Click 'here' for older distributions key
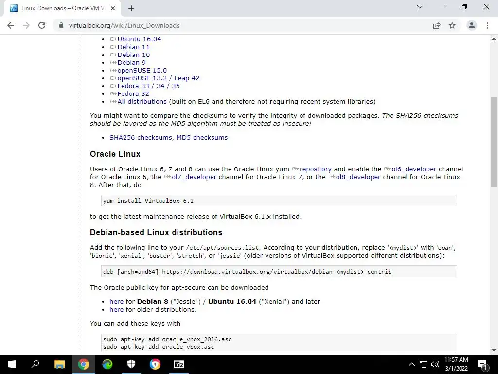498x374 pixels. pos(117,309)
